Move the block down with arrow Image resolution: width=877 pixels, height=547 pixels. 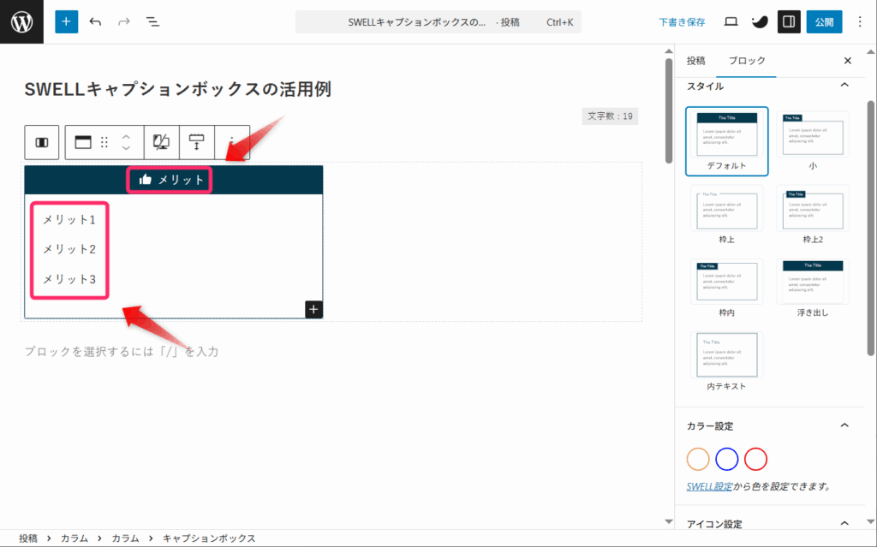[x=126, y=148]
